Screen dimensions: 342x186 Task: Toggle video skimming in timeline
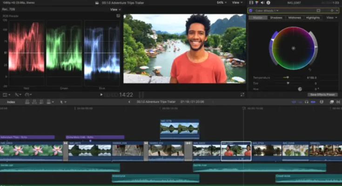tap(294, 102)
